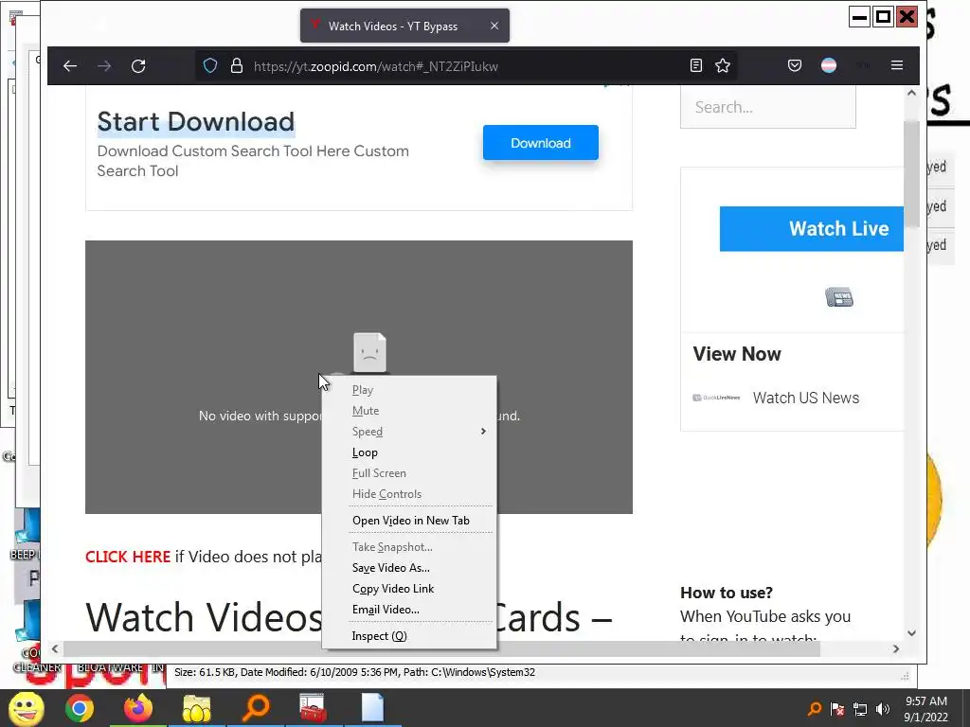This screenshot has width=970, height=727.
Task: Click the vertical scrollbar up arrow
Action: 911,93
